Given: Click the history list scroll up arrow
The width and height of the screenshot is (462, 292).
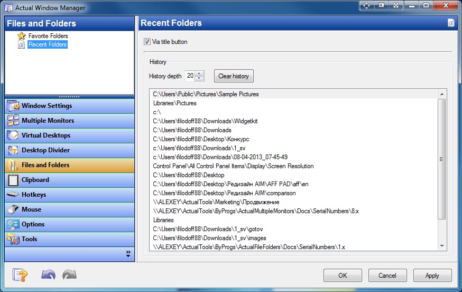Looking at the screenshot, I should pos(442,94).
